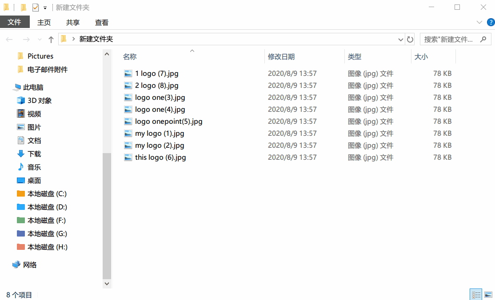This screenshot has height=300, width=495.
Task: Click the image icon of logo onepoint(5).jpg
Action: point(128,122)
